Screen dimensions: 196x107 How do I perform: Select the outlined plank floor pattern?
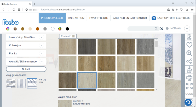[32, 83]
